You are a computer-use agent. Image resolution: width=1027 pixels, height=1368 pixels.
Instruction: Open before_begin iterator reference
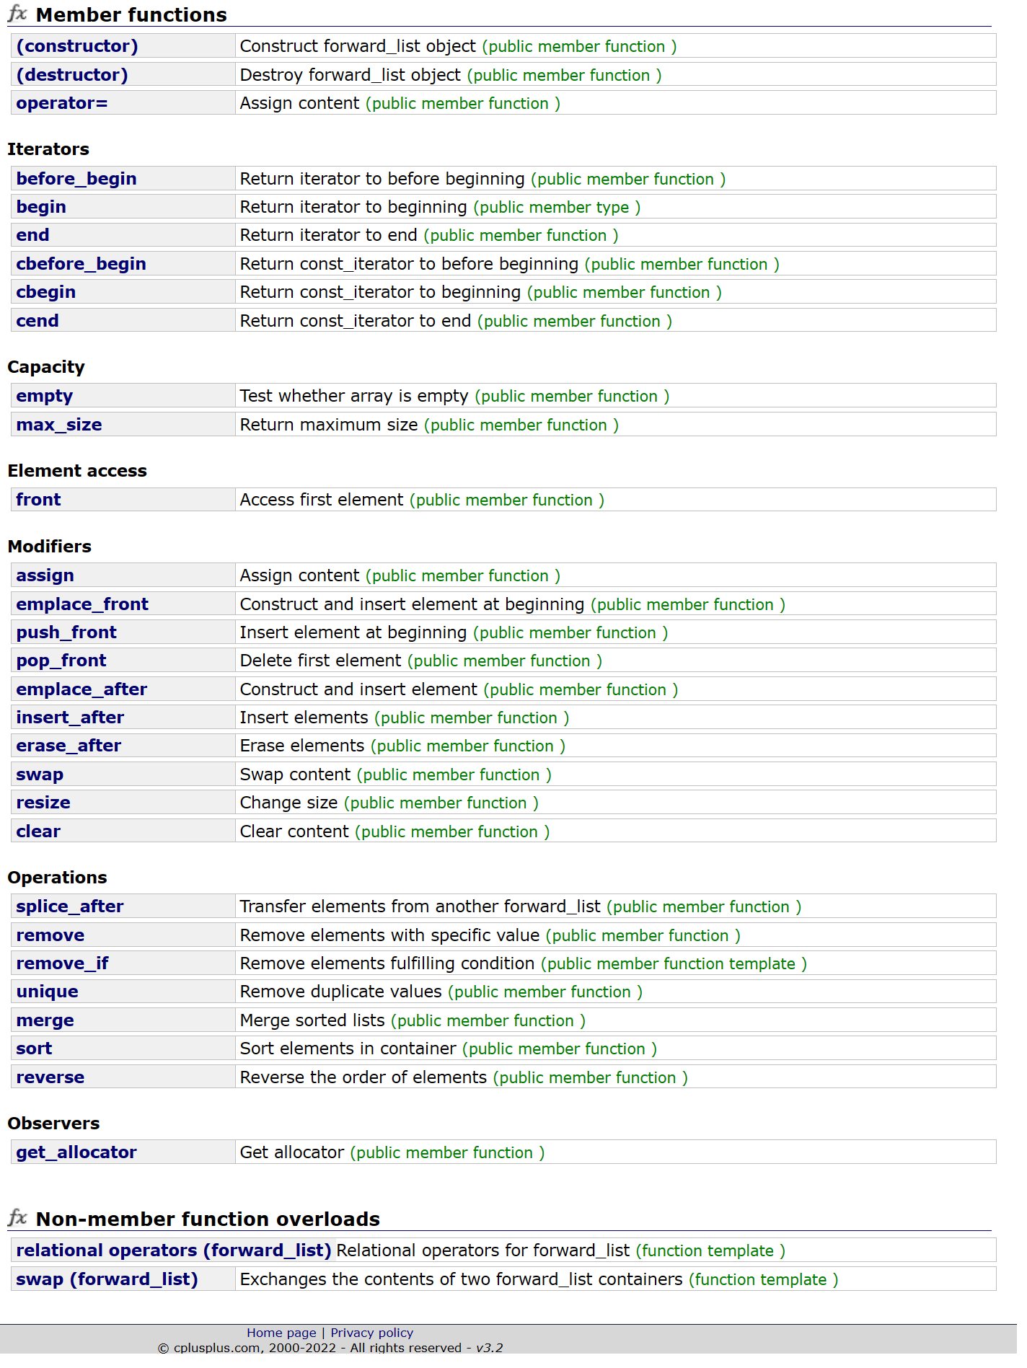tap(76, 179)
